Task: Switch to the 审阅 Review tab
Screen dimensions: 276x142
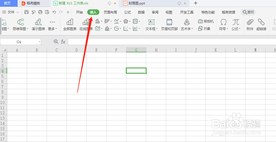Action: [155, 12]
